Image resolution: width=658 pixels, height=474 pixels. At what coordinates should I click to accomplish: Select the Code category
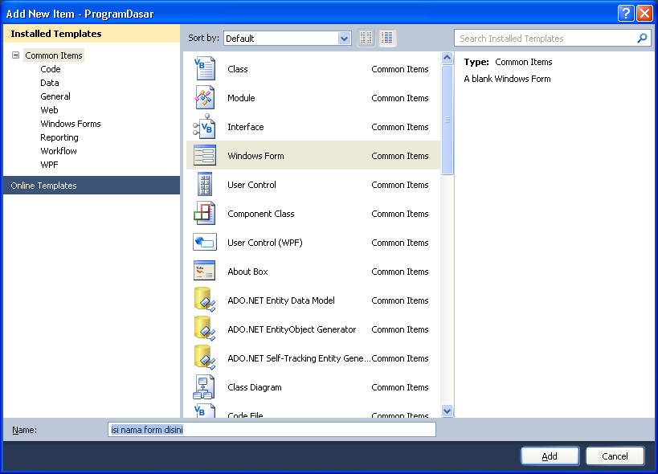click(x=51, y=69)
